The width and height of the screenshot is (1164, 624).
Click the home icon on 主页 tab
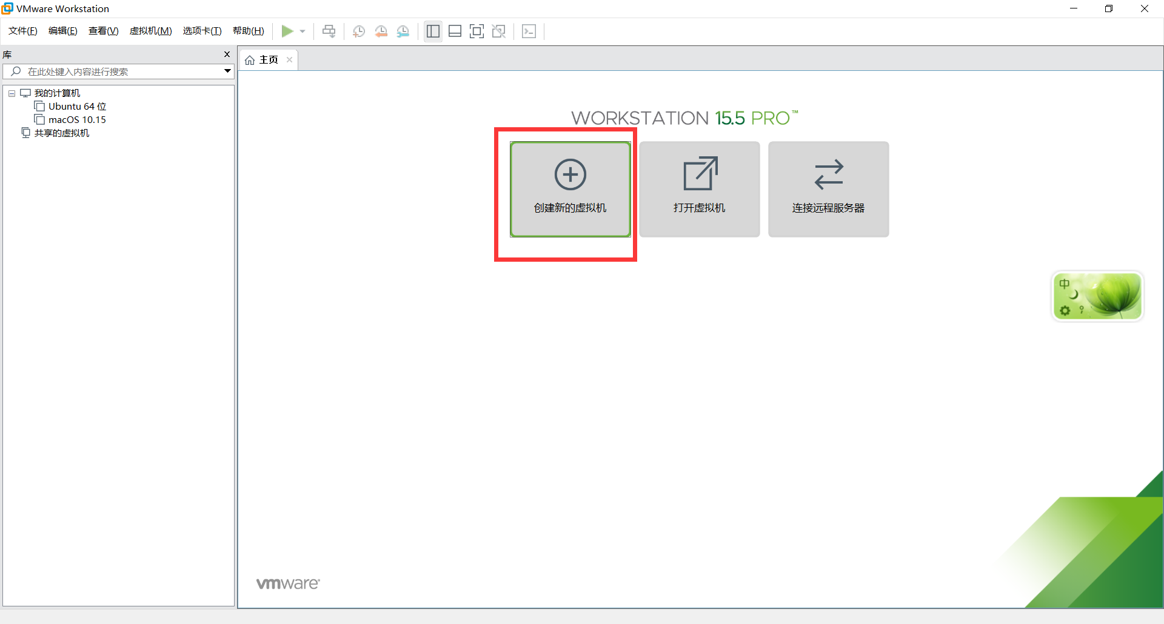[250, 60]
